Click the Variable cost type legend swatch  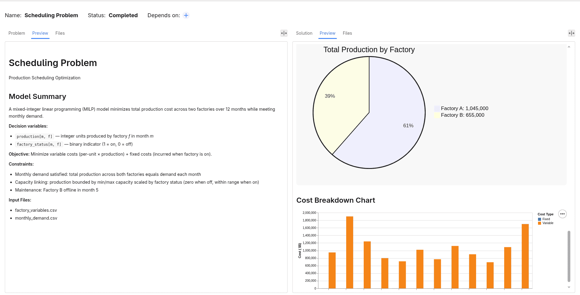click(x=540, y=223)
